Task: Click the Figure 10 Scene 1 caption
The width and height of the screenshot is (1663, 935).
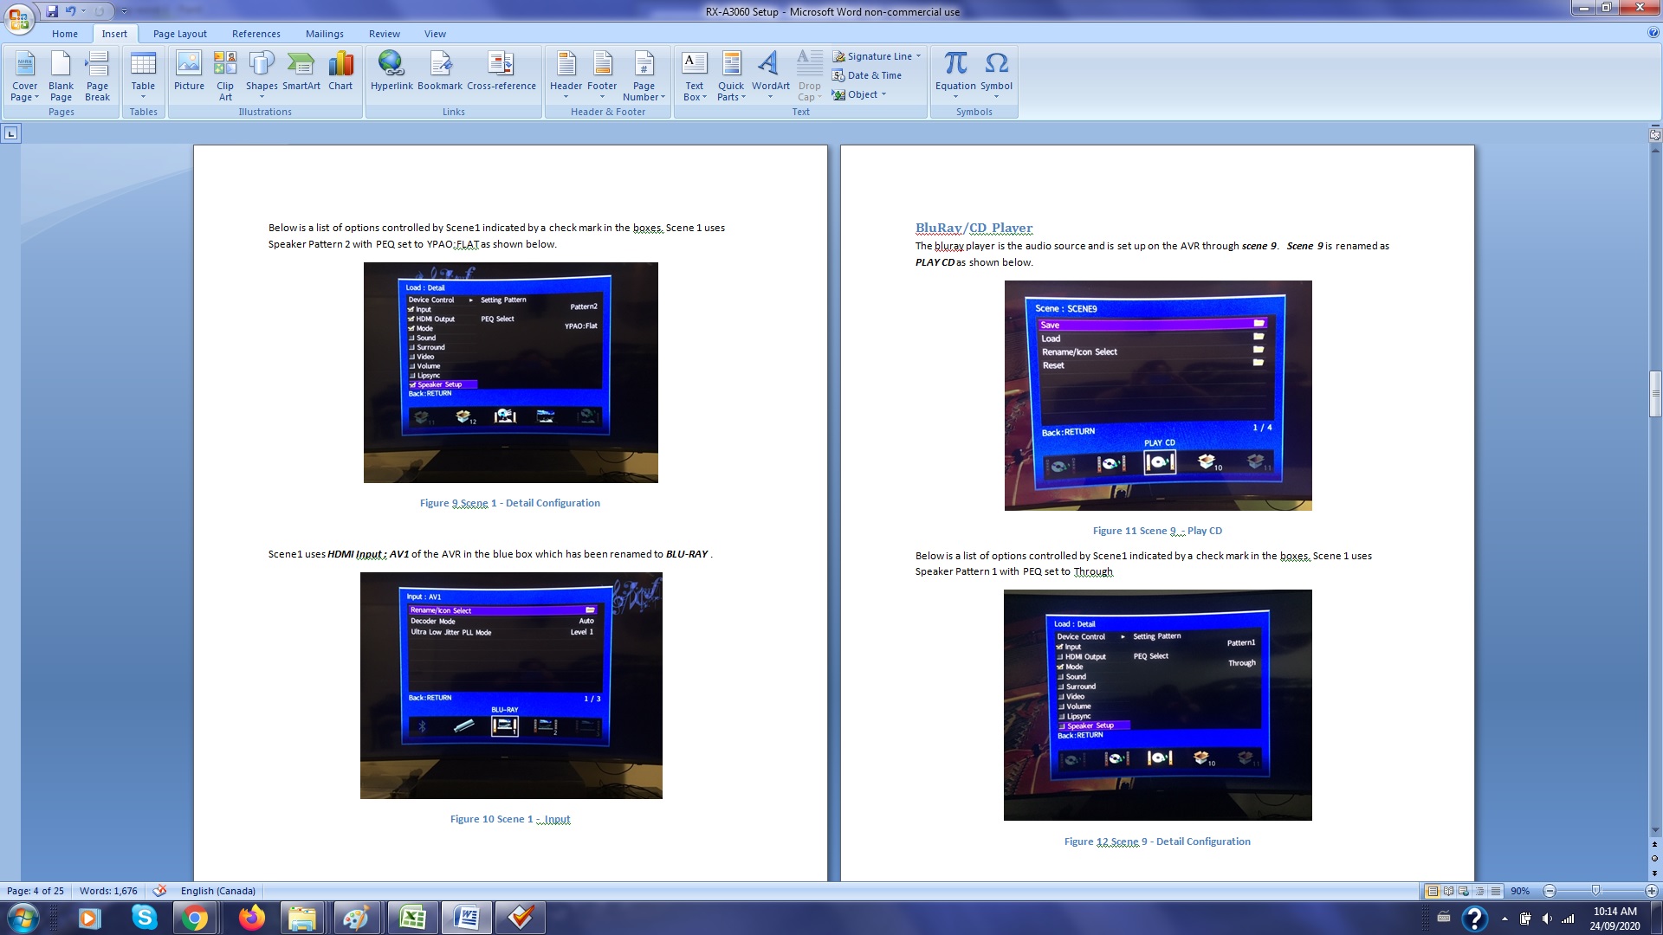Action: (510, 819)
